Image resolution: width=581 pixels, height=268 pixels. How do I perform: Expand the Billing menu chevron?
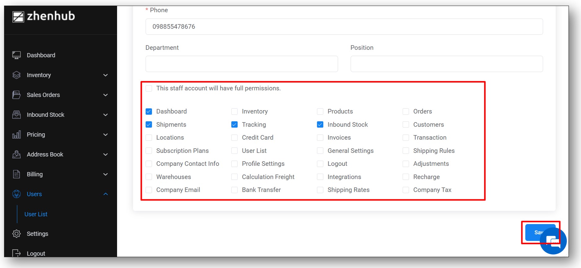click(x=105, y=174)
